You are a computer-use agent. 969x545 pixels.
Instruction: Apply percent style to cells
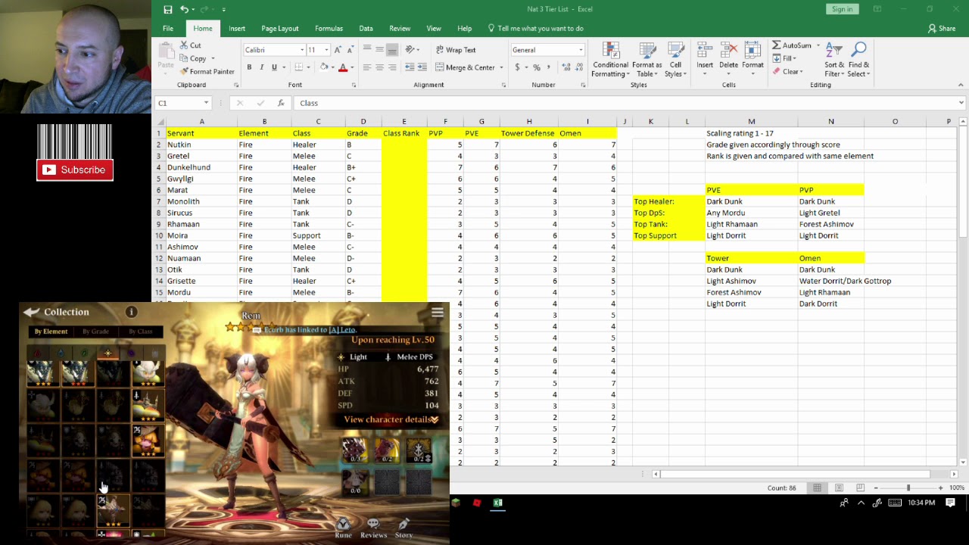click(537, 67)
